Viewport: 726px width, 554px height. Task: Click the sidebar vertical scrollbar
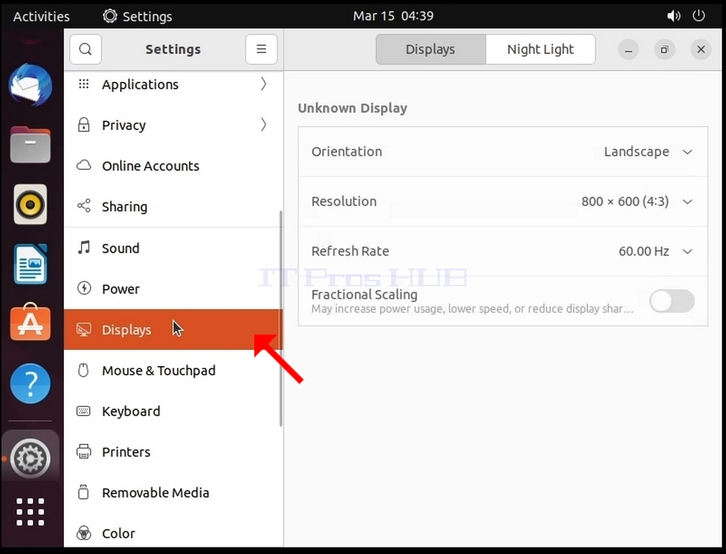280,319
